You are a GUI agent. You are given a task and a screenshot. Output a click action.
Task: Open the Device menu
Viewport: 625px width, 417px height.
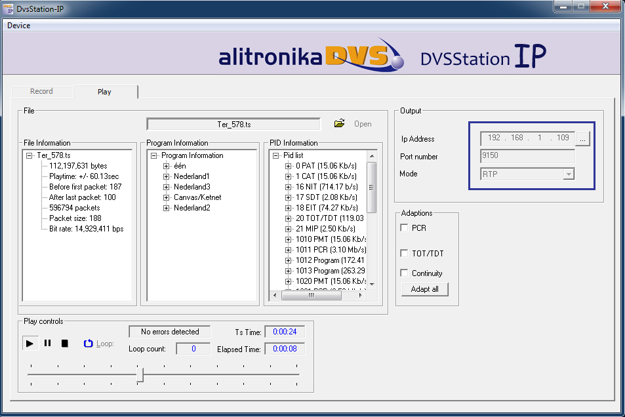(18, 26)
